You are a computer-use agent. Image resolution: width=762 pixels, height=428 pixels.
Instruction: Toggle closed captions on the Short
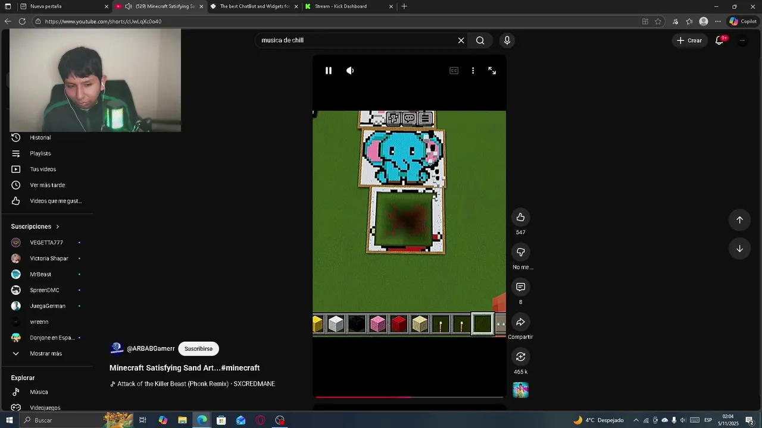point(454,71)
